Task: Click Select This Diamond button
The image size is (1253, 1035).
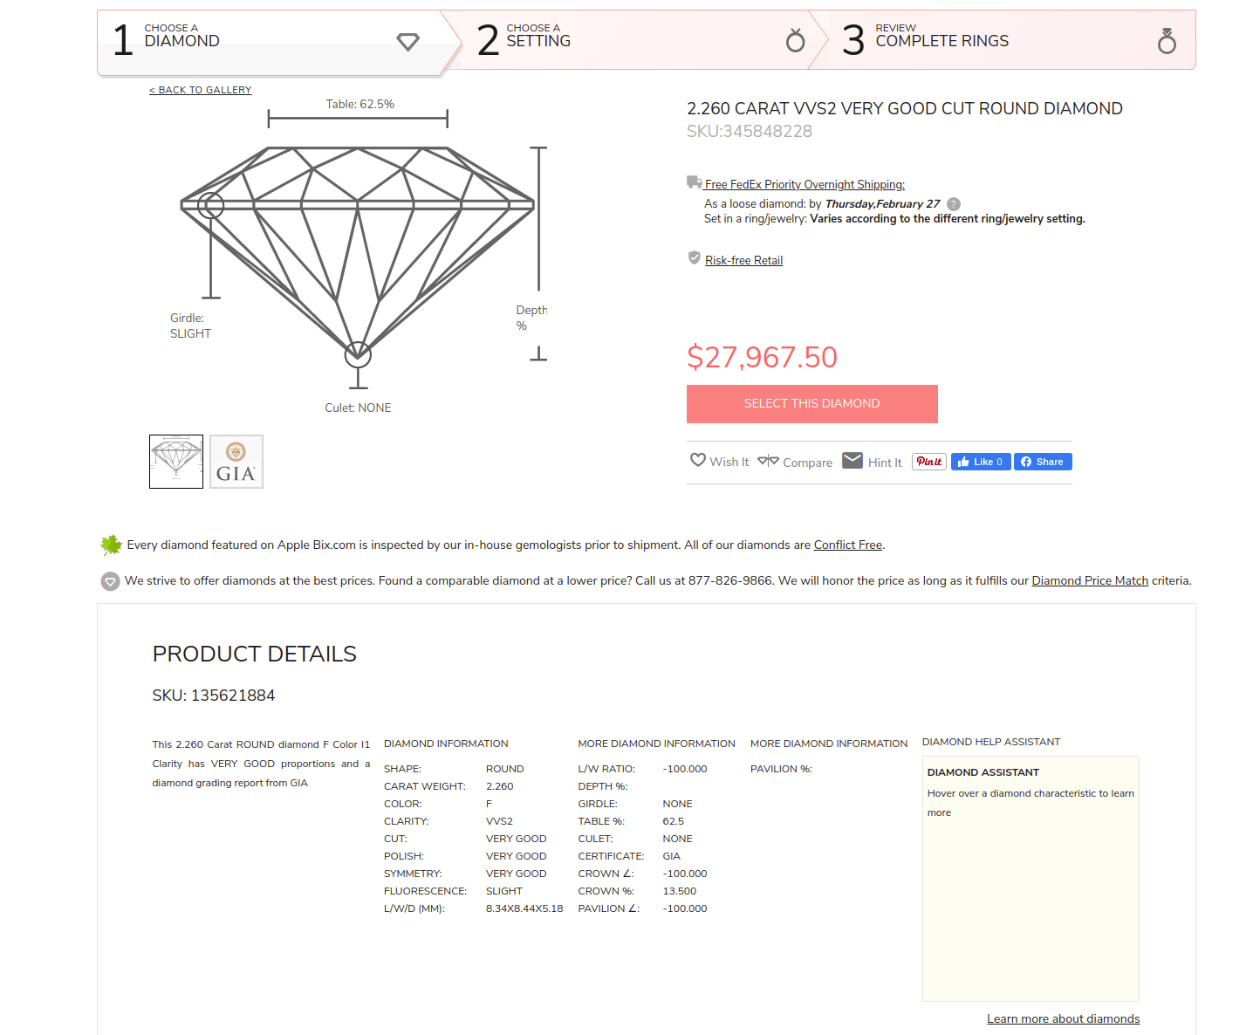Action: pyautogui.click(x=812, y=404)
